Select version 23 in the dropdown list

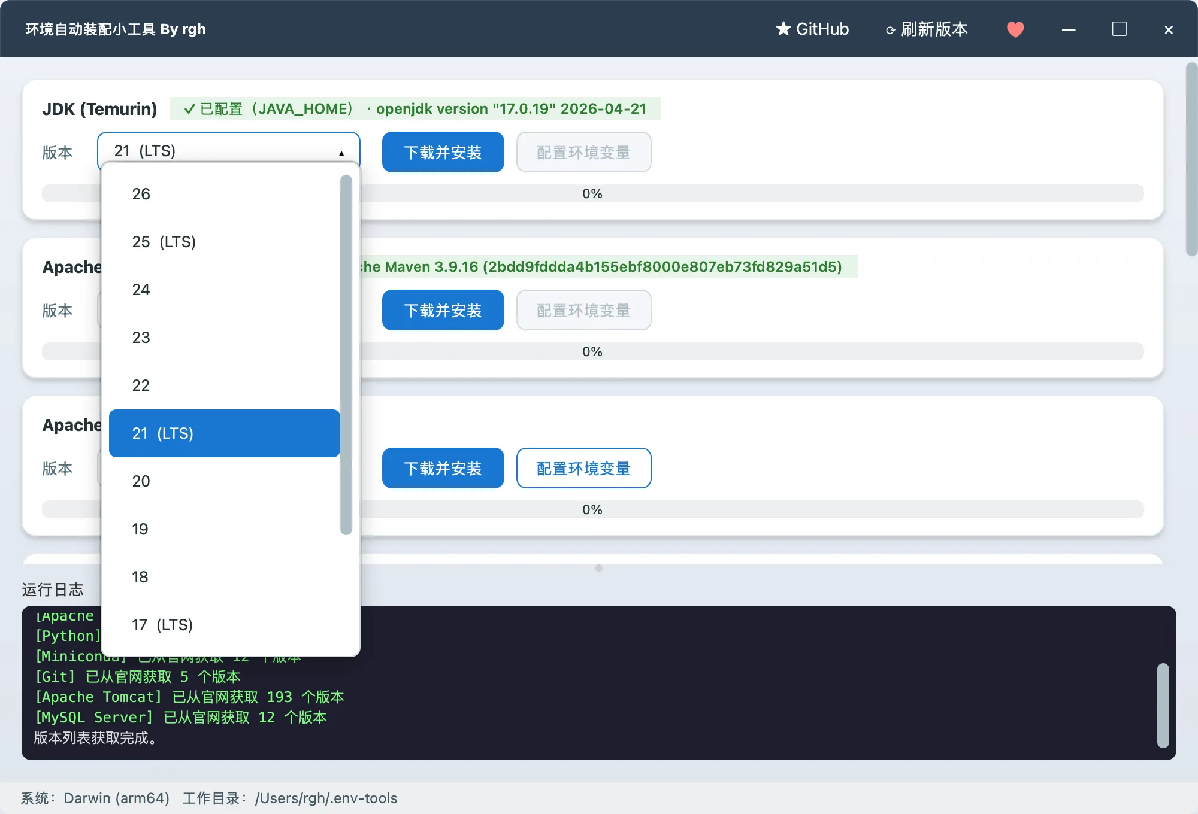(225, 338)
